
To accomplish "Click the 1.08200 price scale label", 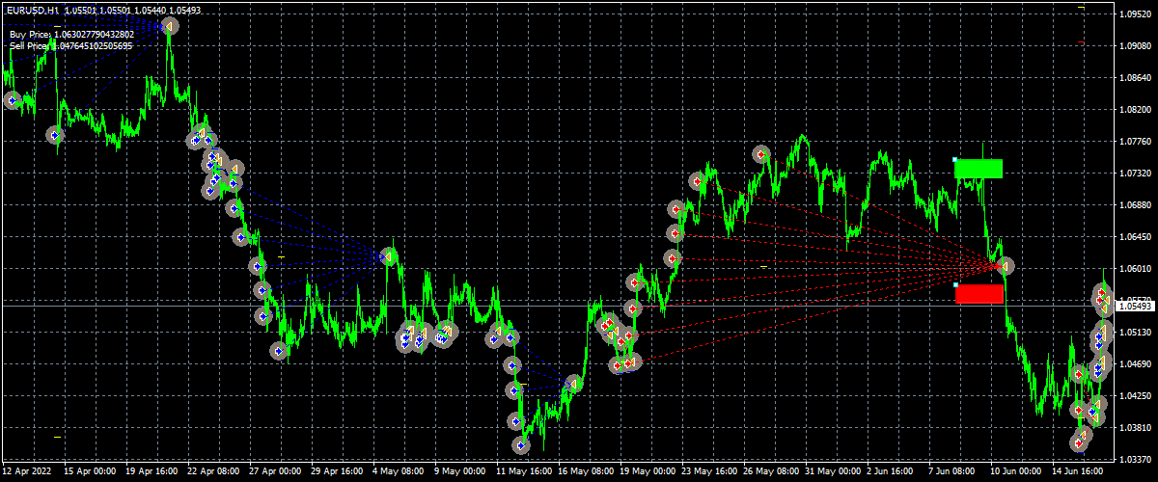I will [1135, 110].
